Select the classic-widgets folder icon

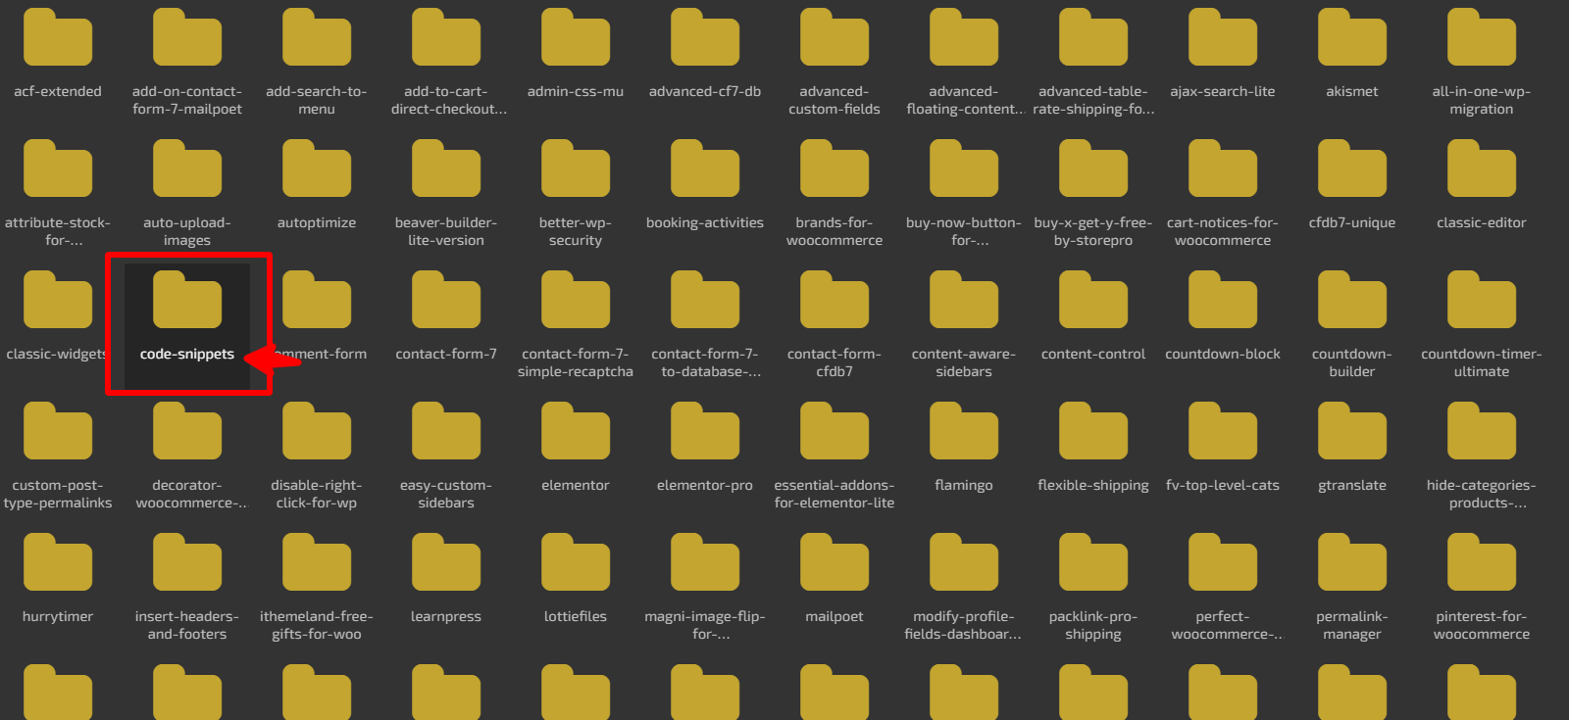tap(58, 300)
